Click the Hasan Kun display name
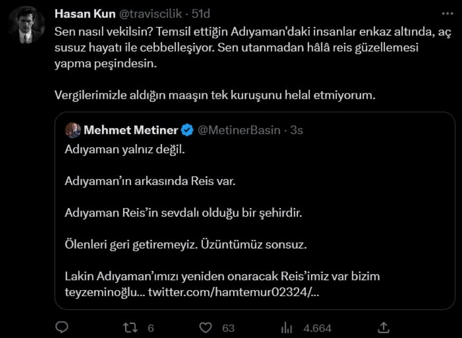The width and height of the screenshot is (462, 338). tap(86, 13)
